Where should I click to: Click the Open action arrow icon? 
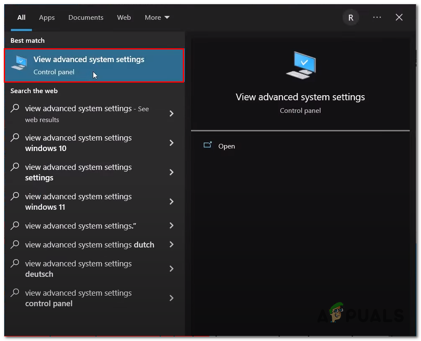click(208, 144)
